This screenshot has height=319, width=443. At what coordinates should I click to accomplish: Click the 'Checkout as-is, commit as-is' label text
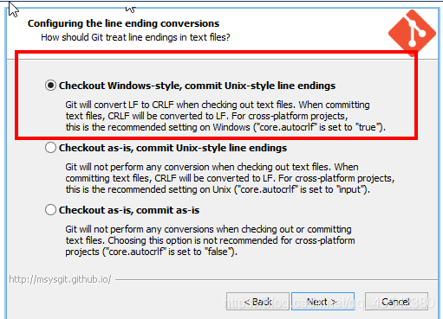pyautogui.click(x=129, y=210)
